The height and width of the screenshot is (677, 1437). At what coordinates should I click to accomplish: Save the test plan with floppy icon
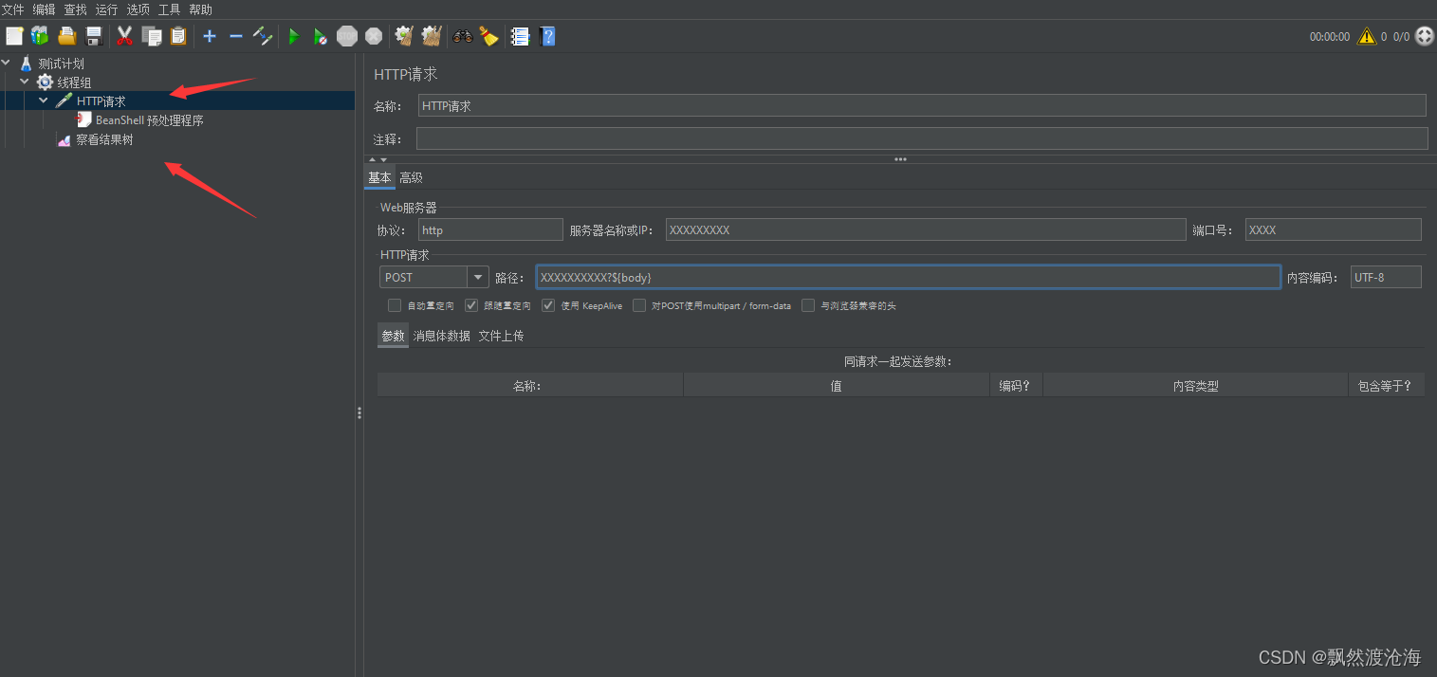pyautogui.click(x=94, y=36)
